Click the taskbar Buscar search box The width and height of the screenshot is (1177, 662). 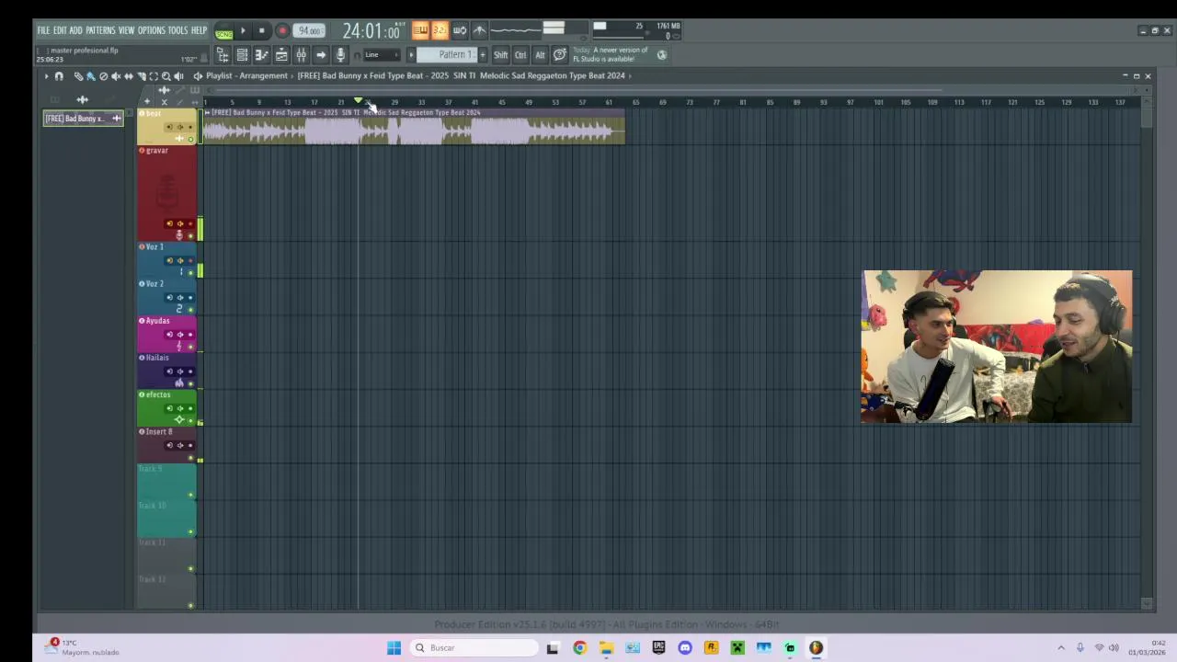tap(474, 648)
